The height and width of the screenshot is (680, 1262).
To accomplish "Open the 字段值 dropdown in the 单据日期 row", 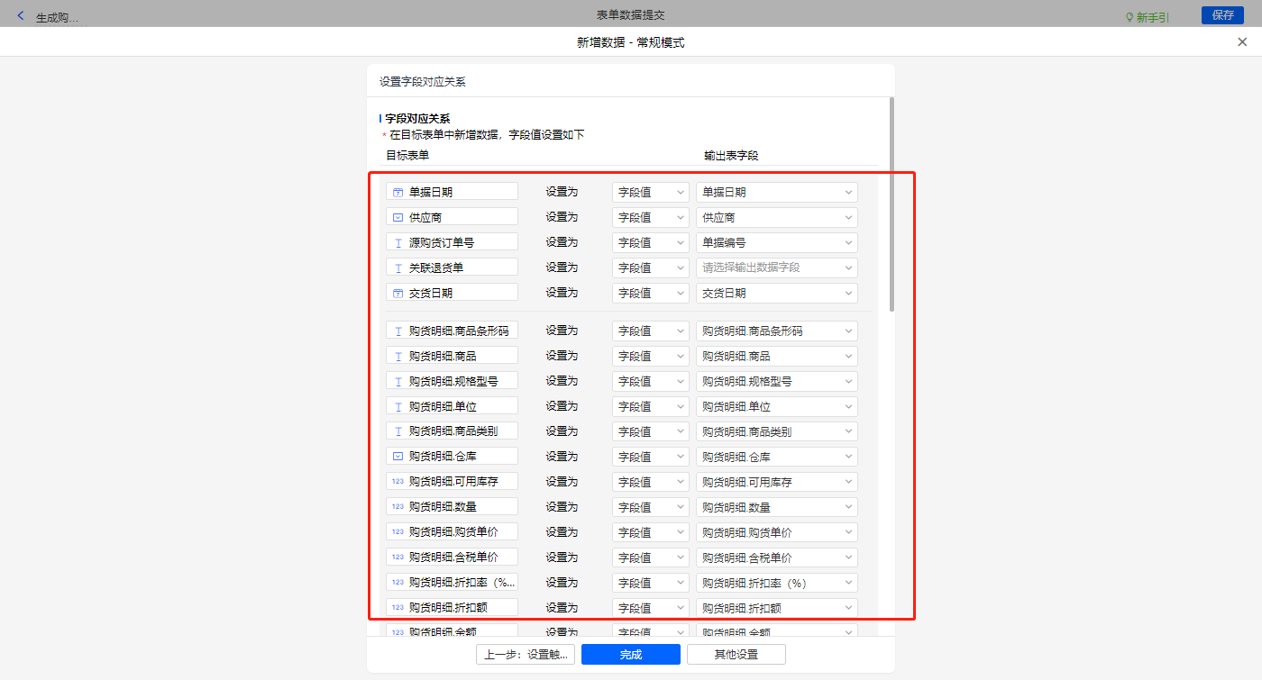I will click(650, 192).
